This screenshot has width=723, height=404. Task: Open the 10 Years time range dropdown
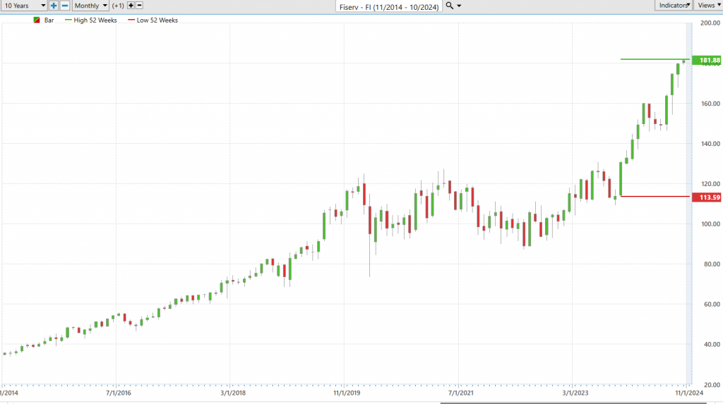[x=23, y=5]
